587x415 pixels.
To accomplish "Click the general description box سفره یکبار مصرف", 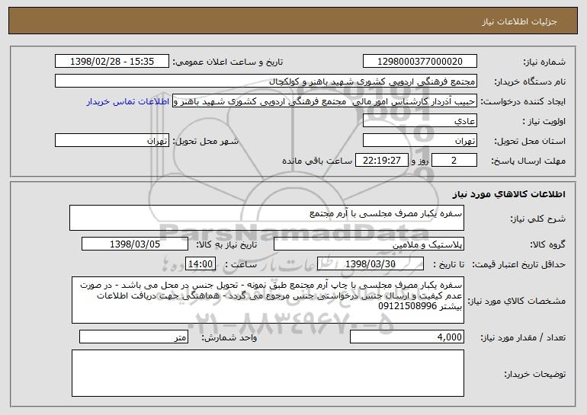I will coord(267,218).
